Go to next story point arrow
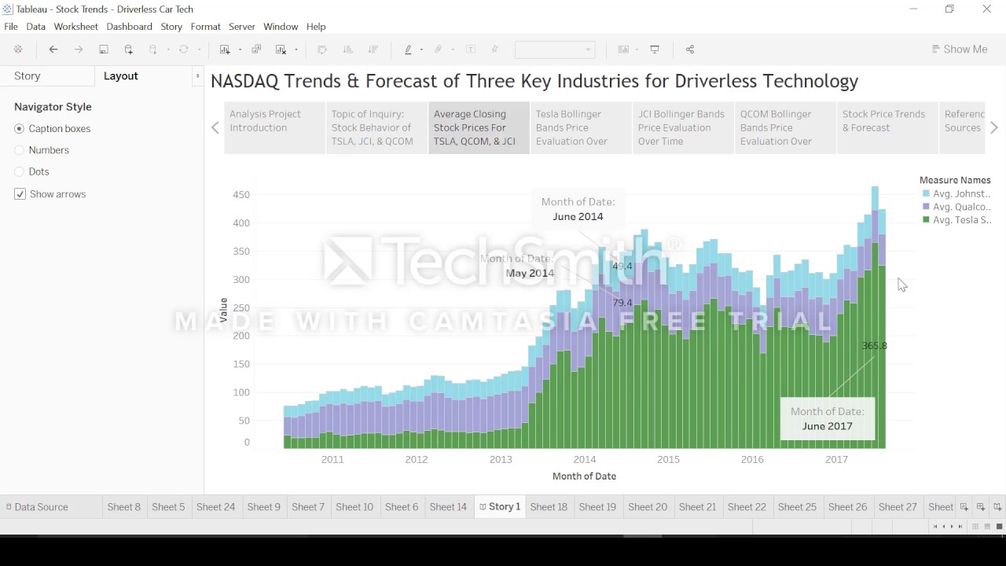The image size is (1006, 566). pyautogui.click(x=994, y=127)
